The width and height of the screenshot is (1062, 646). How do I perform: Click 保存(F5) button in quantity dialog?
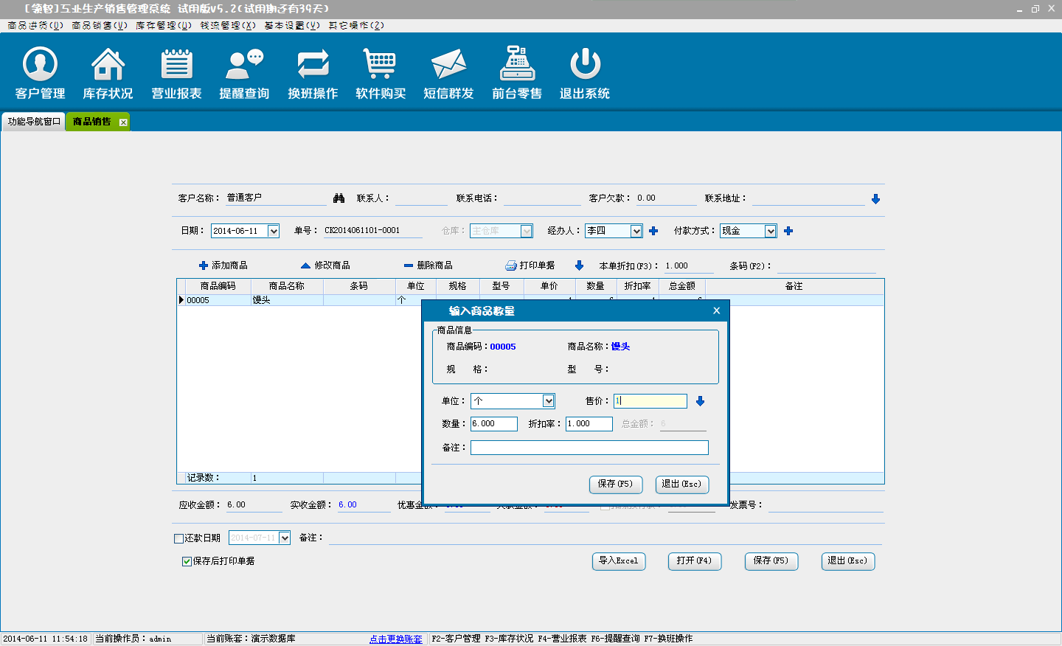[x=616, y=484]
